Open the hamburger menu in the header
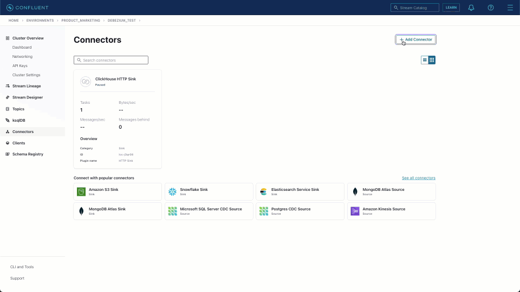The image size is (520, 292). [x=510, y=8]
